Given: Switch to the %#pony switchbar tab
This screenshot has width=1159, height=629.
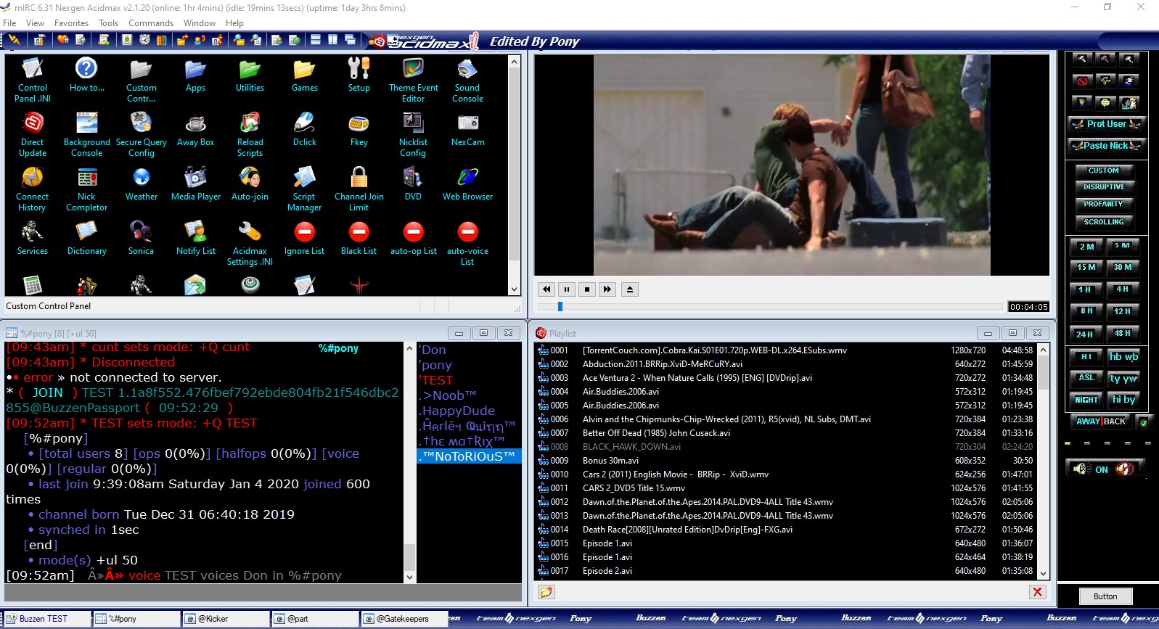Looking at the screenshot, I should click(136, 619).
